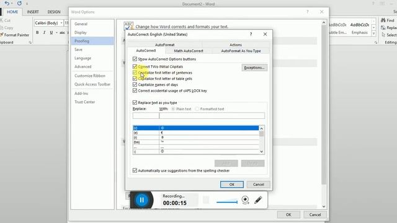Screen dimensions: 397x223
Task: Toggle Correct accidental usage of cAPS LOCK key
Action: (135, 90)
